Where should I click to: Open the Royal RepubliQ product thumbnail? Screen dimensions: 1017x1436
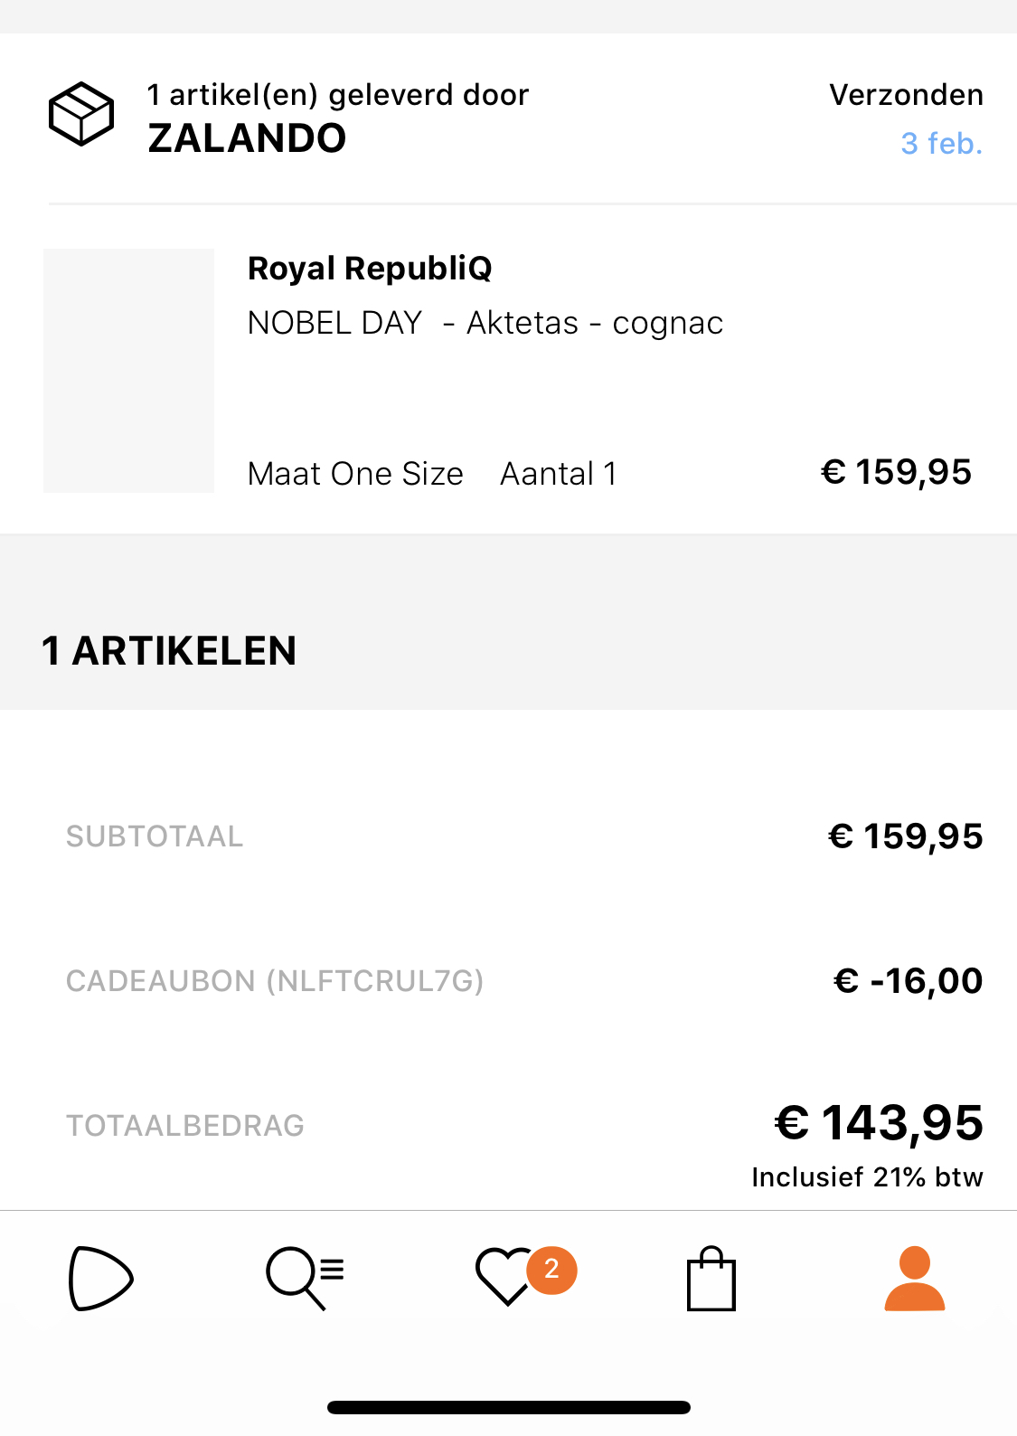[128, 371]
